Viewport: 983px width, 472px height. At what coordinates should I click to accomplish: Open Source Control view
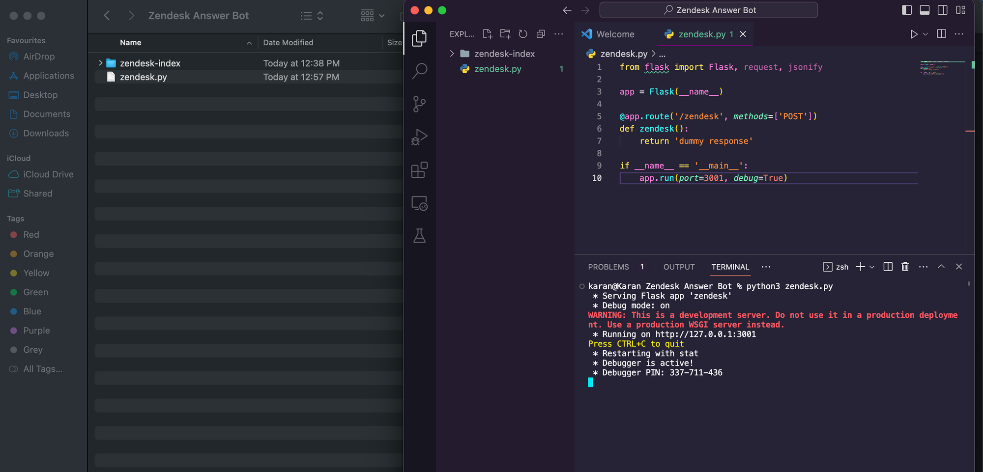click(x=419, y=104)
